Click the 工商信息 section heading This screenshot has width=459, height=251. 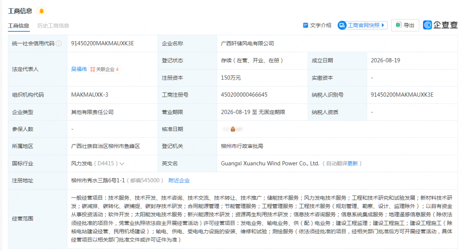[x=20, y=11]
